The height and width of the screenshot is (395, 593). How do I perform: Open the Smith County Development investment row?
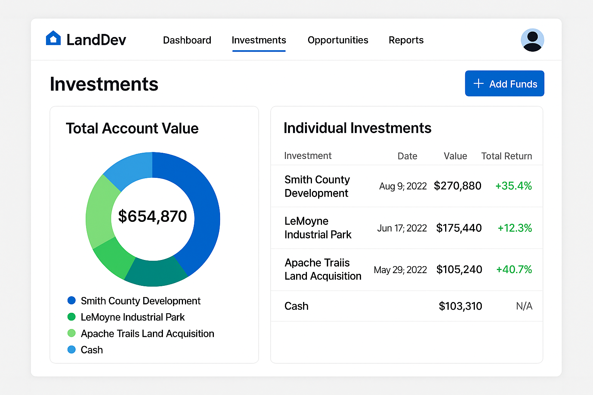tap(317, 186)
